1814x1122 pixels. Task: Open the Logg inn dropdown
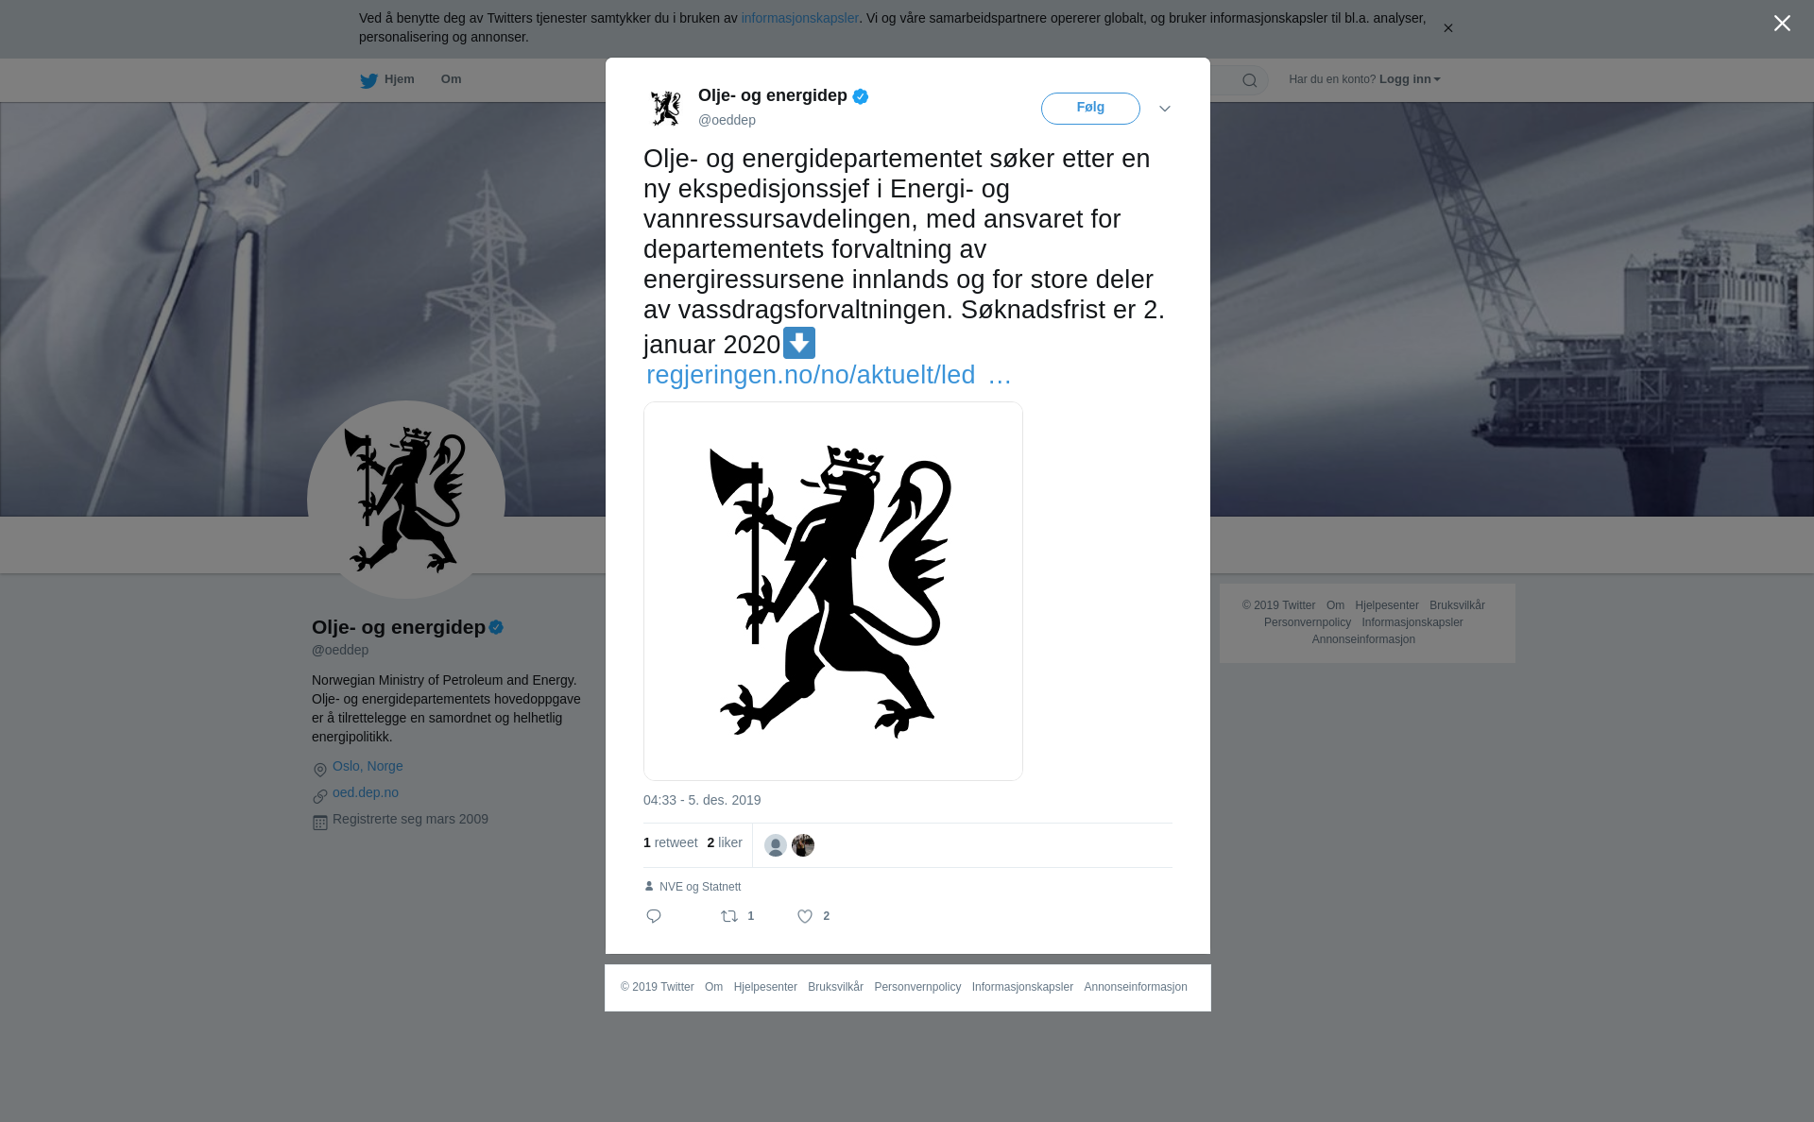pos(1410,79)
